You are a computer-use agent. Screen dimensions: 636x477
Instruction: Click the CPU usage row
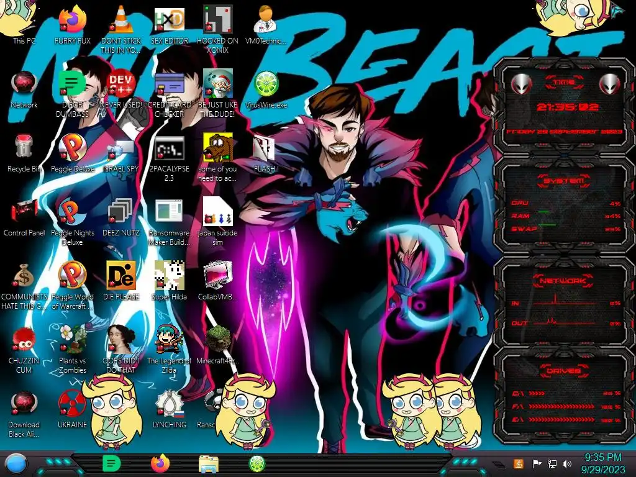click(x=566, y=203)
